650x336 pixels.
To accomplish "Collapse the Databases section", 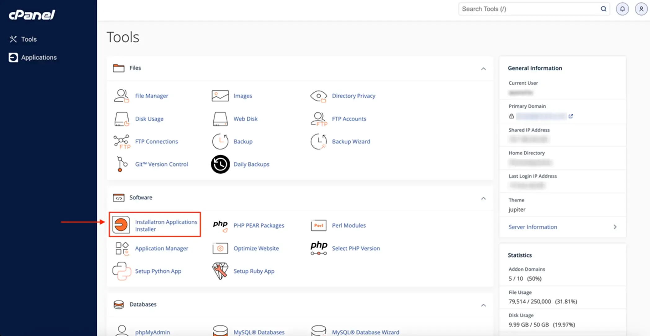I will coord(483,305).
